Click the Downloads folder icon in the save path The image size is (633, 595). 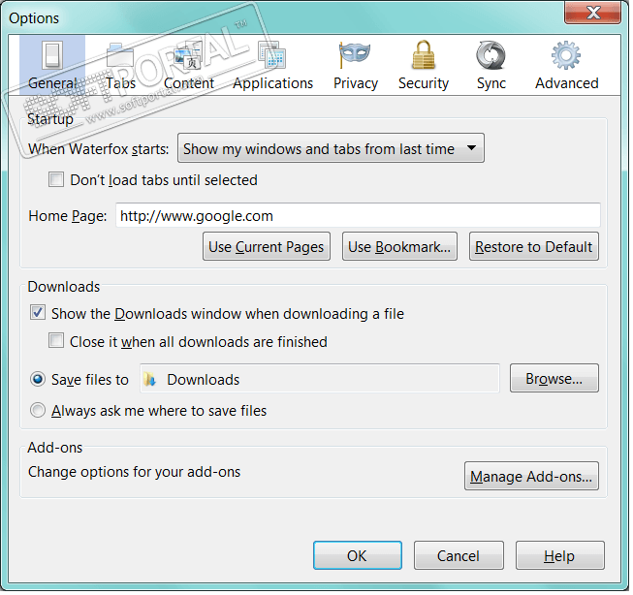pos(150,382)
